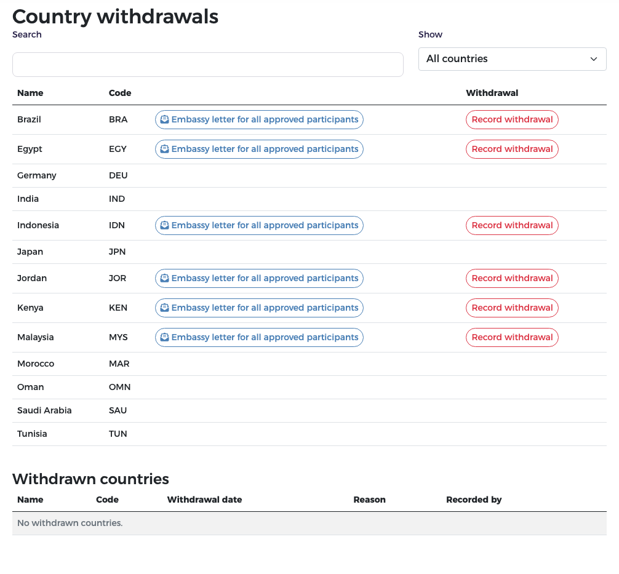Image resolution: width=619 pixels, height=574 pixels.
Task: Open Kenya embassy letter for approved participants
Action: click(x=259, y=308)
